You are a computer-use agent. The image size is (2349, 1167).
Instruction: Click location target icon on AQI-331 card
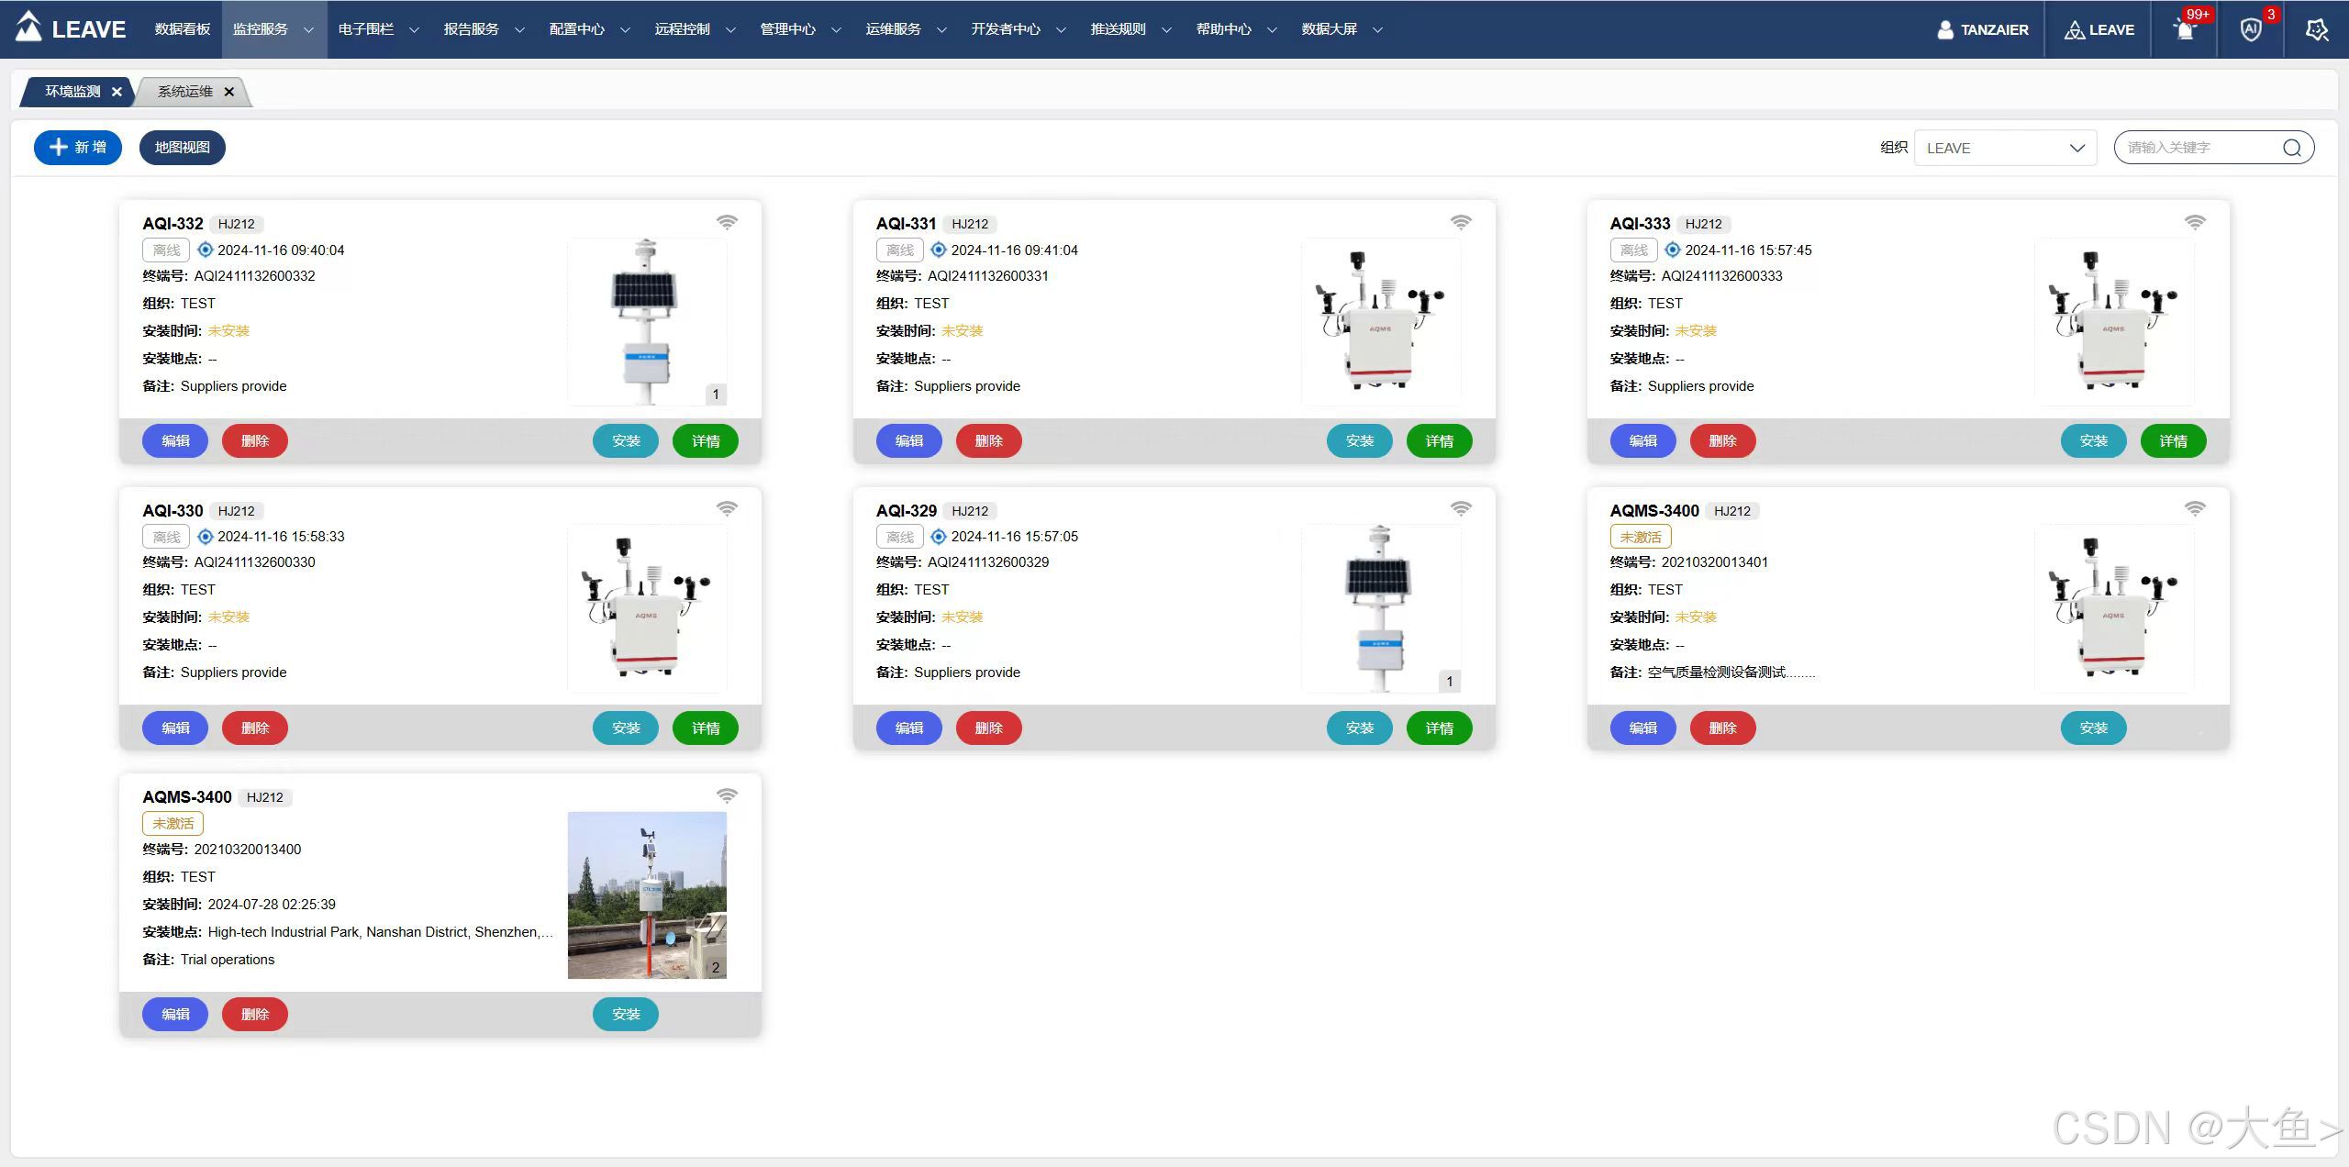pos(938,250)
